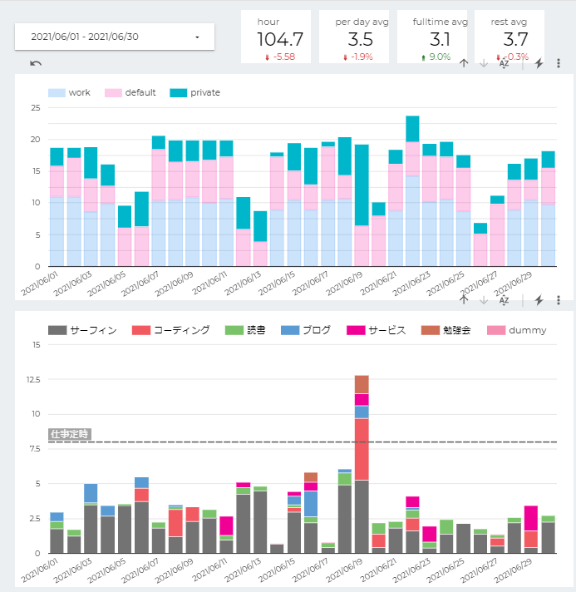Image resolution: width=576 pixels, height=592 pixels.
Task: Click the light blue work legend swatch
Action: tap(57, 93)
